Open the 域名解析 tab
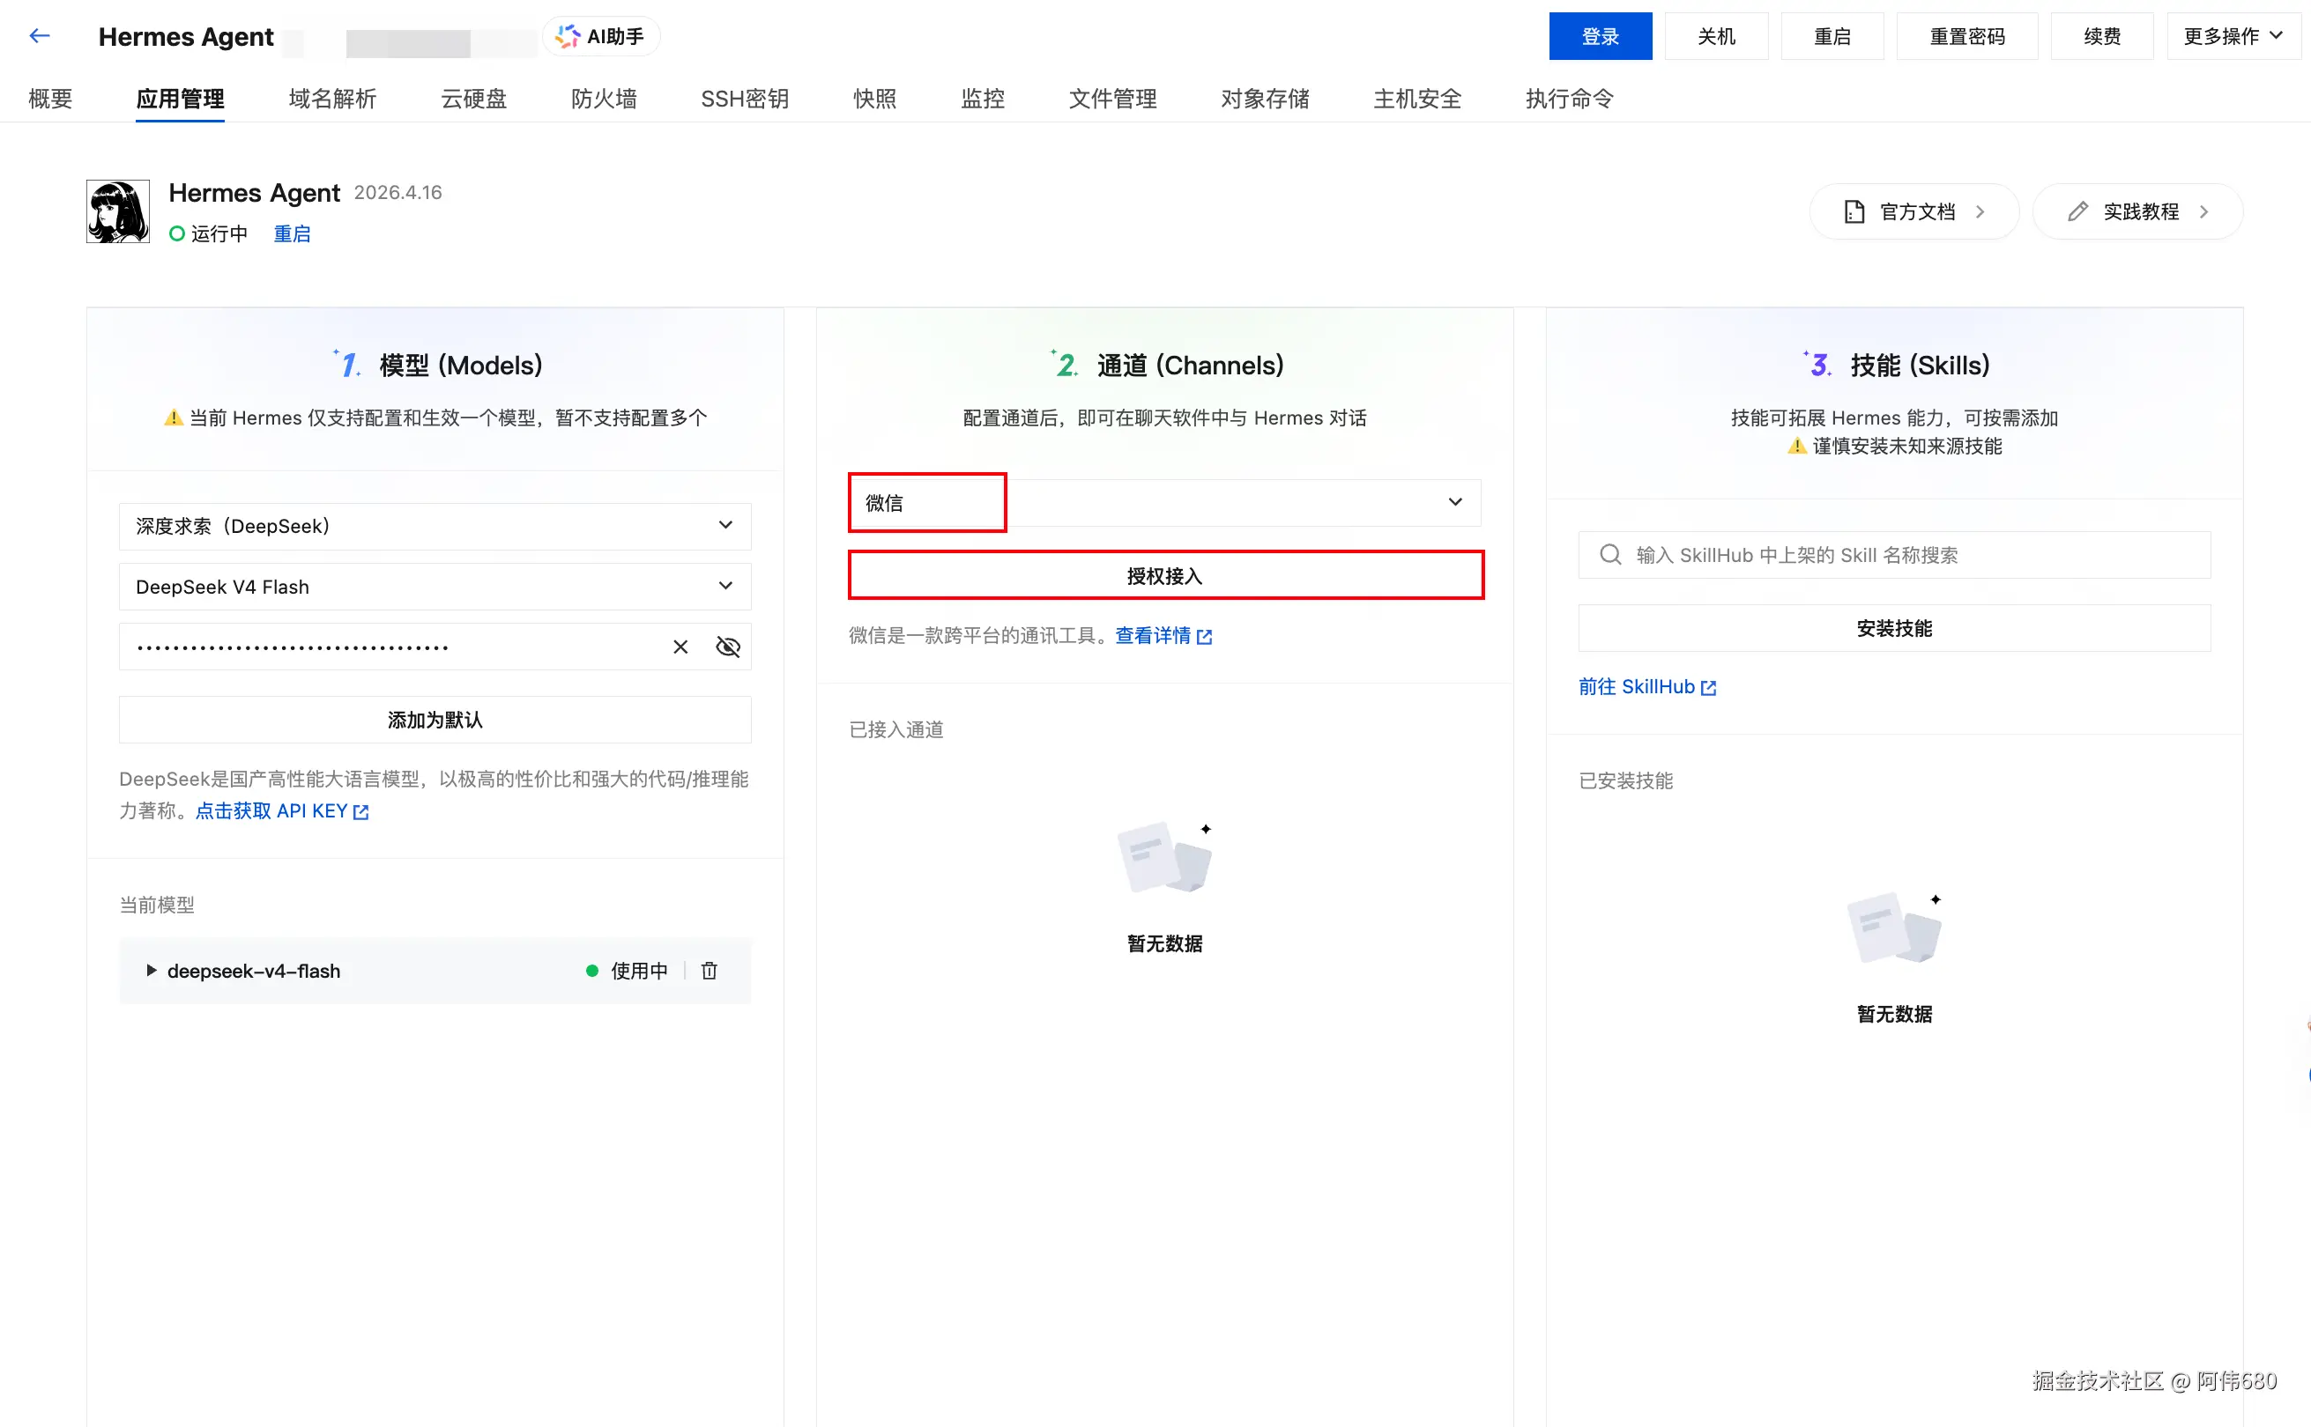Viewport: 2311px width, 1427px height. coord(332,98)
